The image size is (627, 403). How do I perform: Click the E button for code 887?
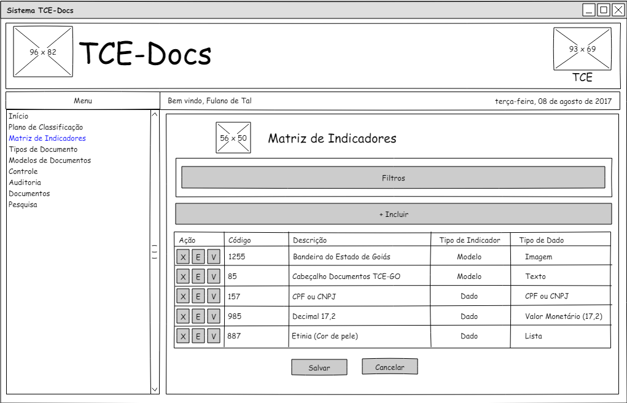pyautogui.click(x=198, y=336)
